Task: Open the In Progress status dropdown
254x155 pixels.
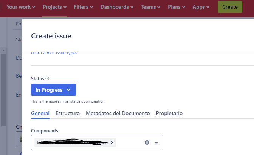Action: tap(53, 90)
